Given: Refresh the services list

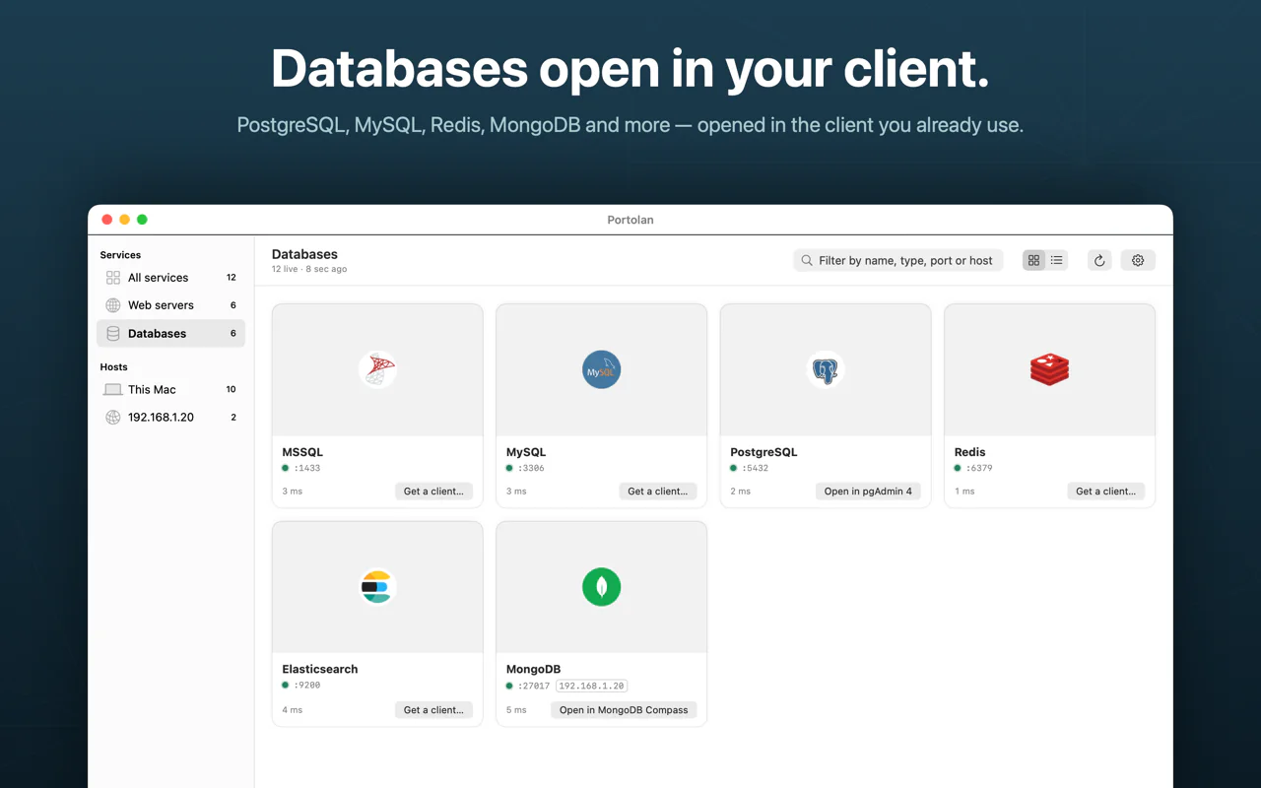Looking at the screenshot, I should point(1099,260).
